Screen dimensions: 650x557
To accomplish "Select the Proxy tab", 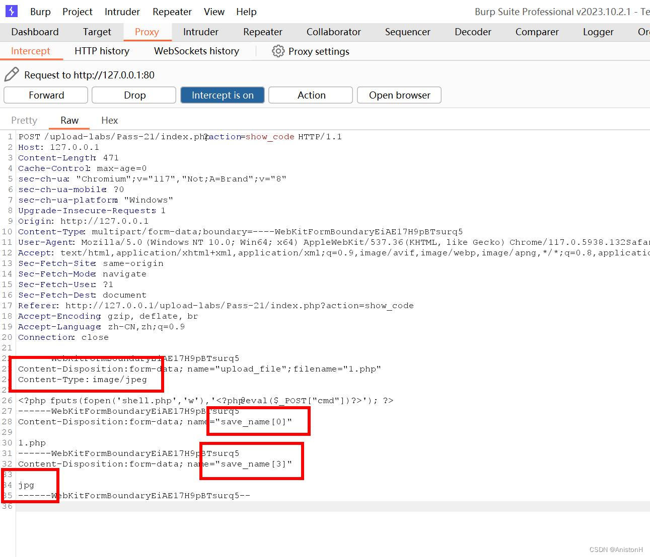I will point(147,32).
